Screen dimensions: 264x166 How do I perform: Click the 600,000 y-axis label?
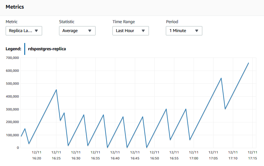tap(12, 71)
